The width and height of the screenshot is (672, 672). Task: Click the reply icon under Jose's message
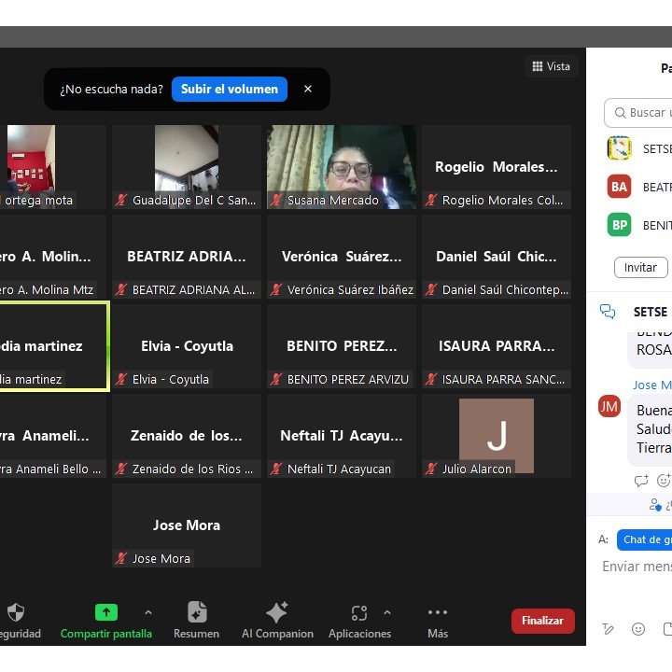point(640,481)
